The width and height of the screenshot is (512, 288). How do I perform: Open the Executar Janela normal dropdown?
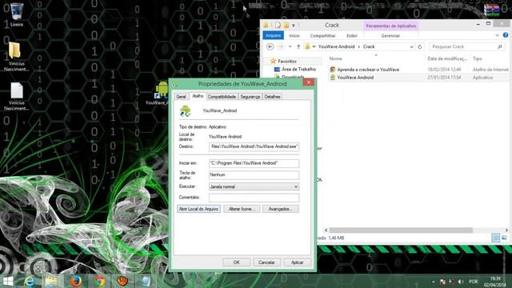click(254, 186)
